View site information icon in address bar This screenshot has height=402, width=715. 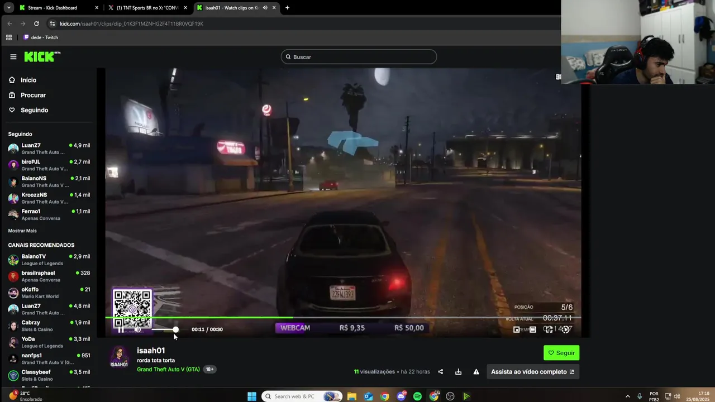pyautogui.click(x=53, y=23)
